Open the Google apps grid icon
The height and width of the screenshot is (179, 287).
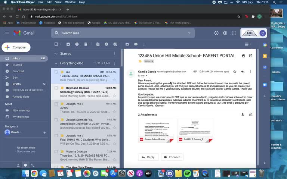pyautogui.click(x=234, y=33)
